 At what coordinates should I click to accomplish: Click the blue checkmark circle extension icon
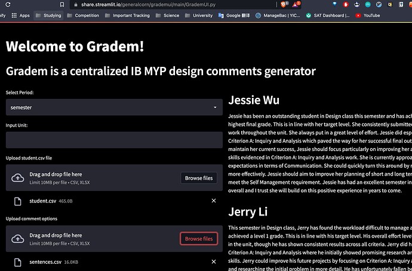tap(379, 4)
